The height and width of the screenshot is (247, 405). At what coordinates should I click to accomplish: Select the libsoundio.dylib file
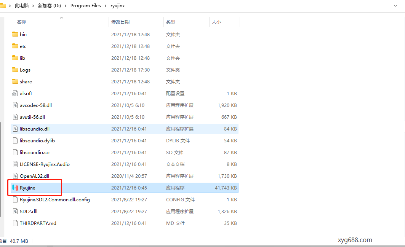coord(38,140)
